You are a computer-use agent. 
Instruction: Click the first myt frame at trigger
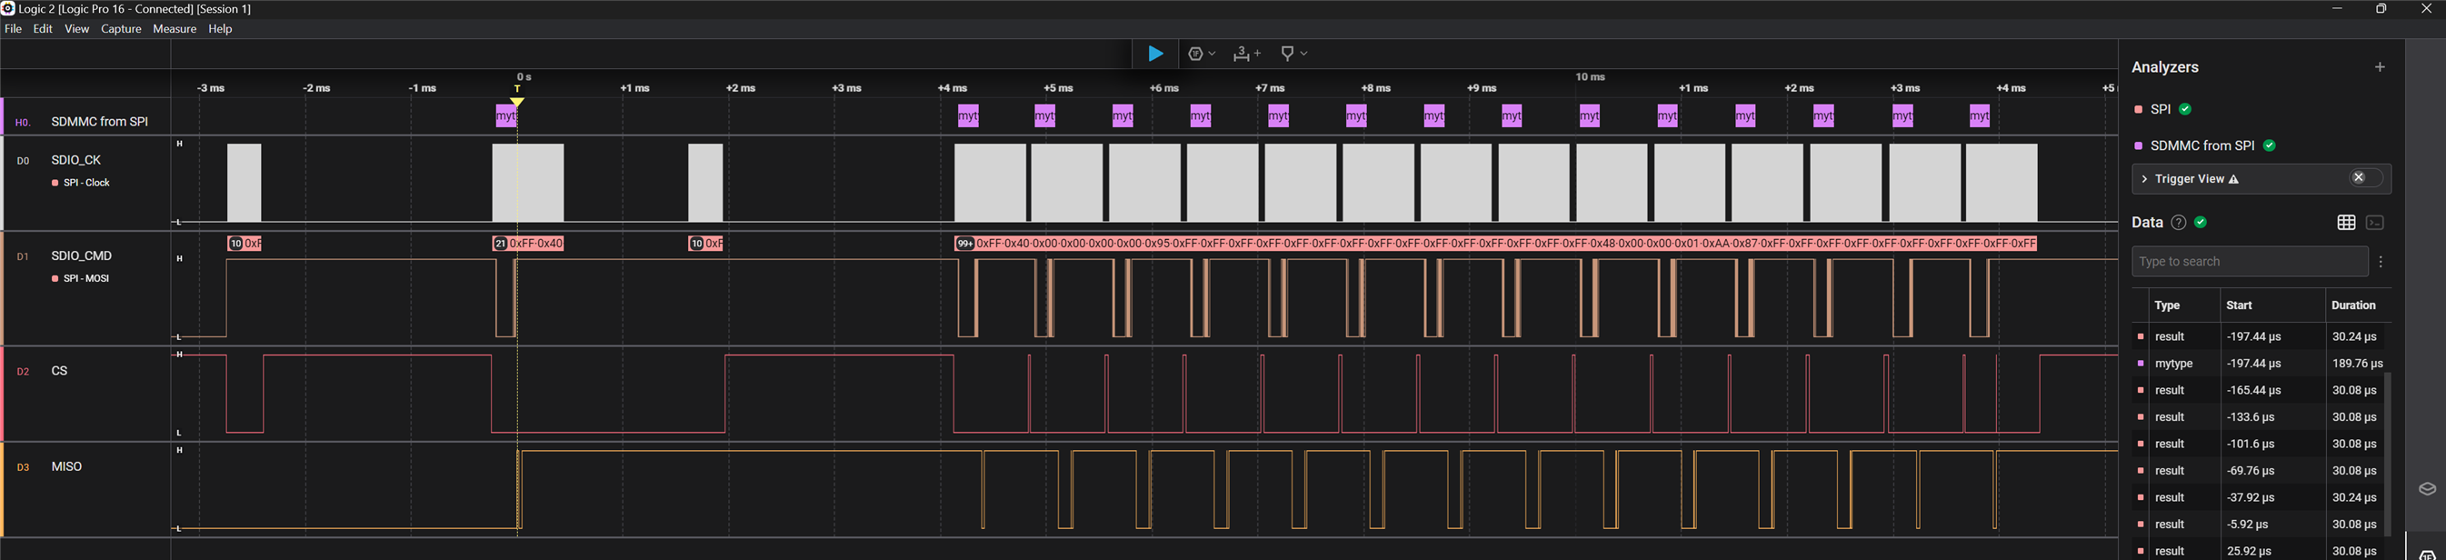506,116
